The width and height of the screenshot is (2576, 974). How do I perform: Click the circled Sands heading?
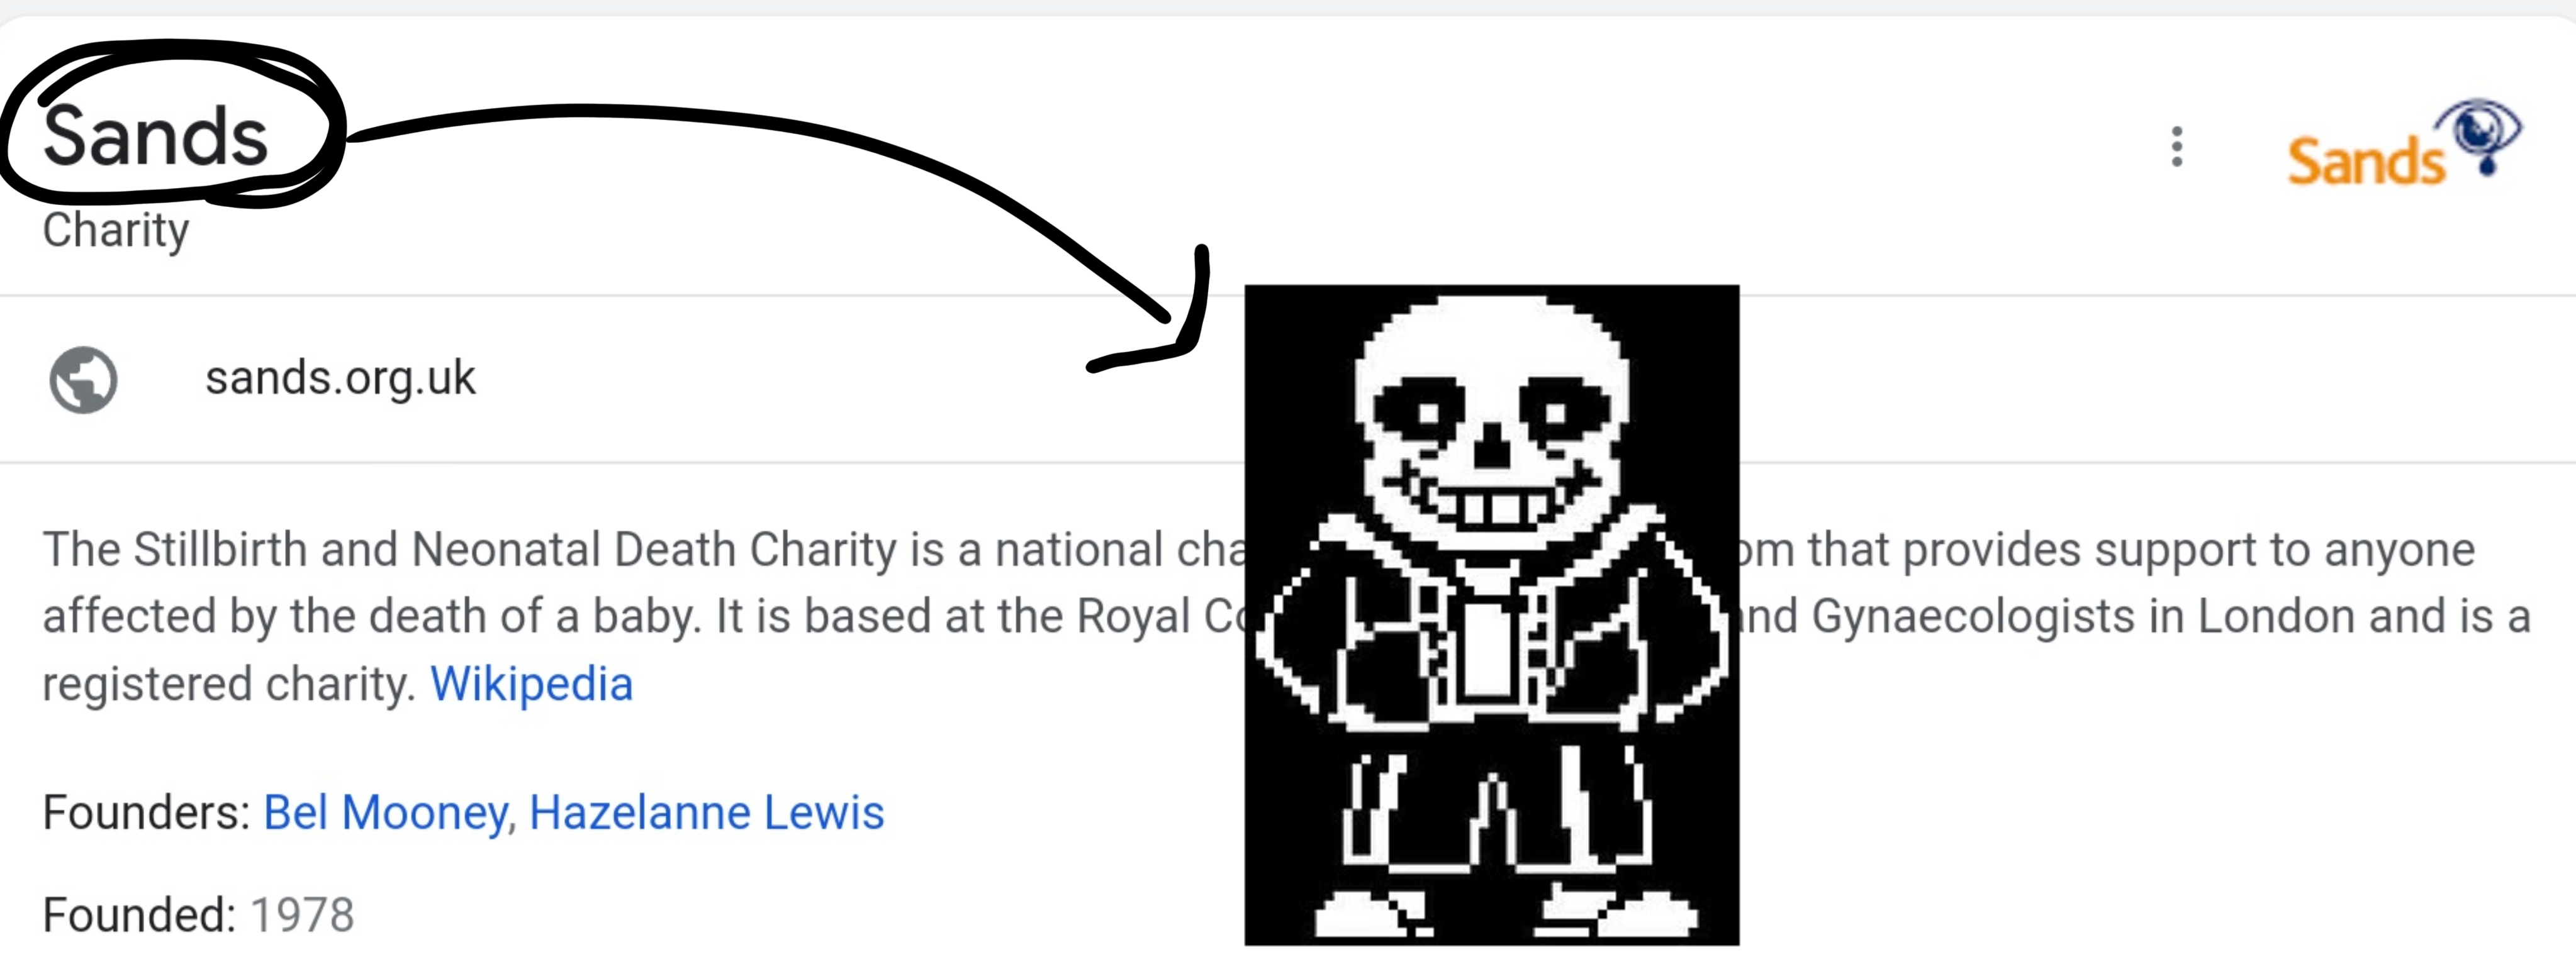coord(156,136)
